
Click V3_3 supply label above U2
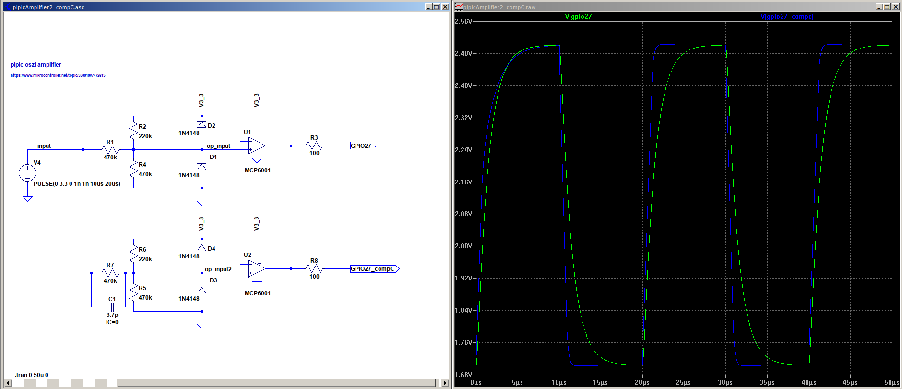click(x=257, y=223)
